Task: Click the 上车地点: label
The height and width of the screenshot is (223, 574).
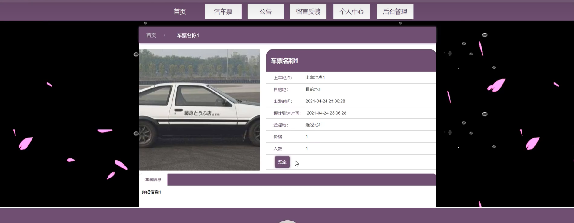Action: coord(283,78)
